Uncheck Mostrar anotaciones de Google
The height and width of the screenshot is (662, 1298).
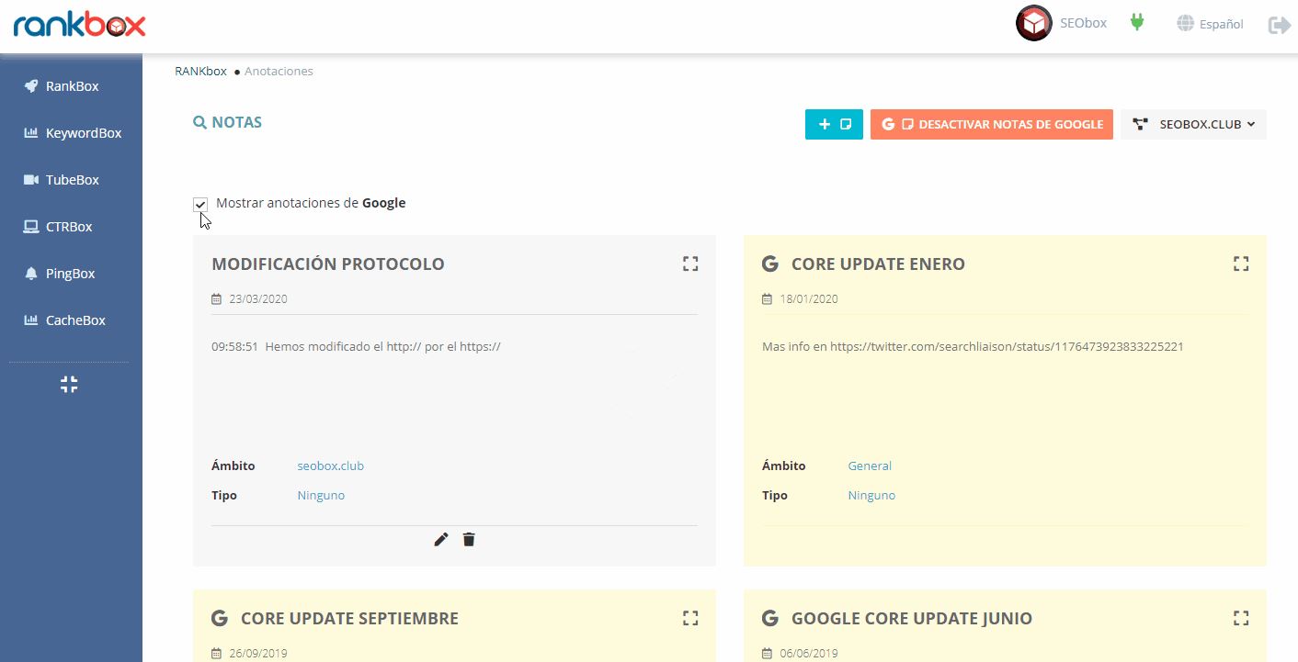coord(200,204)
